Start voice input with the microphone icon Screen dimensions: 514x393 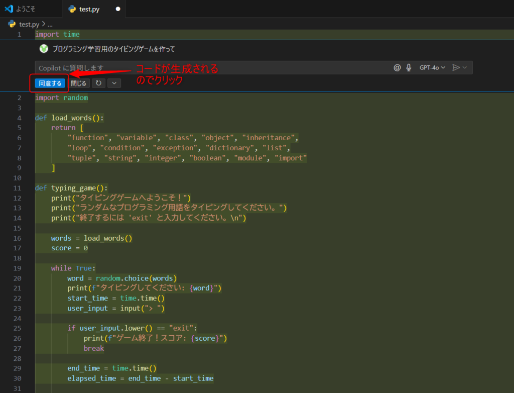tap(409, 68)
